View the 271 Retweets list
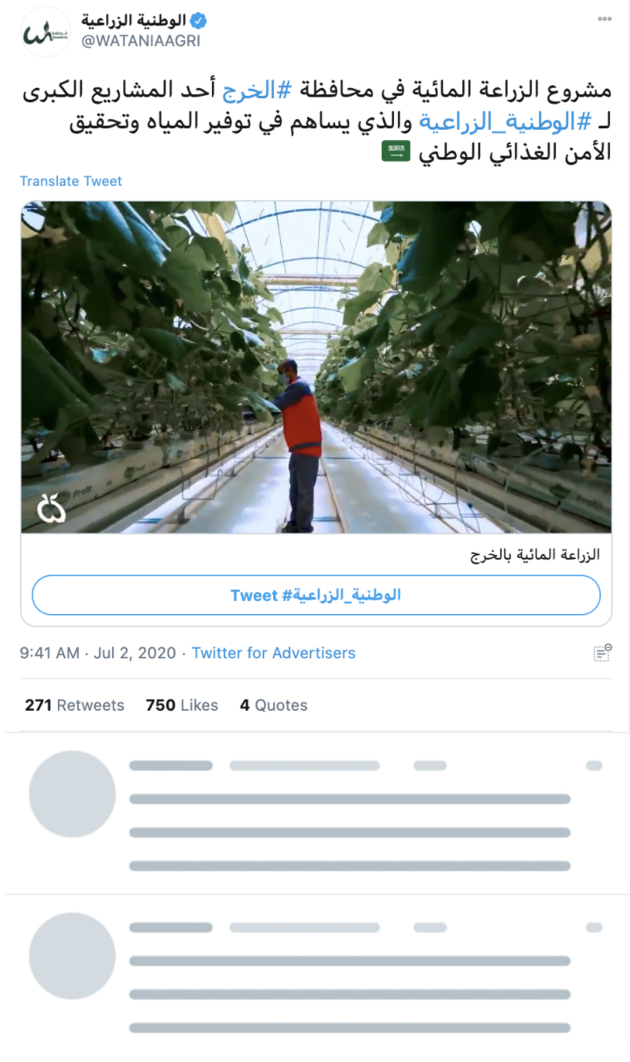This screenshot has width=630, height=1062. [74, 705]
